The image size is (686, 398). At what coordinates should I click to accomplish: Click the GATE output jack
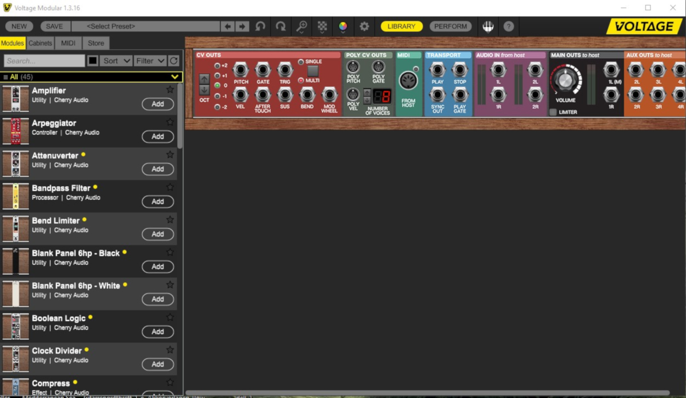click(x=263, y=70)
